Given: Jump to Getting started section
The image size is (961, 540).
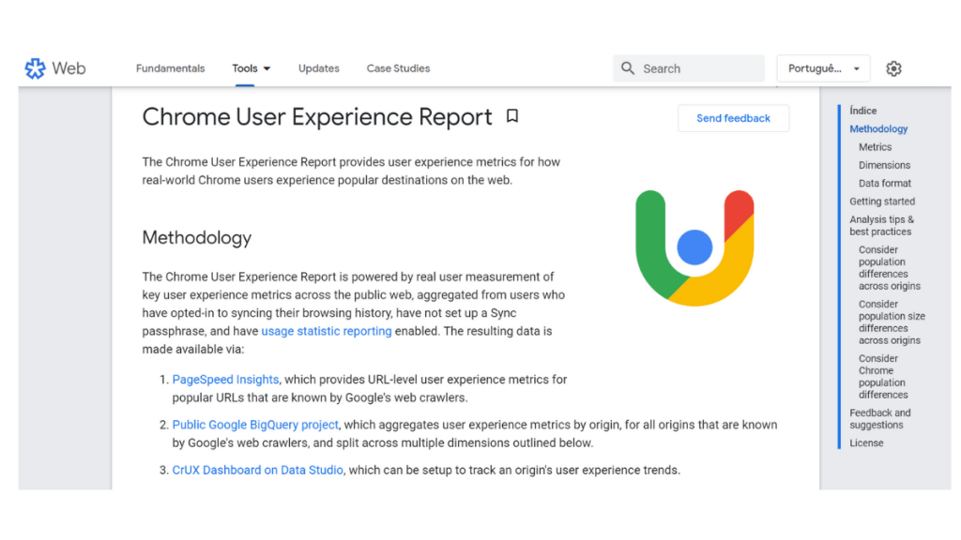Looking at the screenshot, I should [x=882, y=202].
